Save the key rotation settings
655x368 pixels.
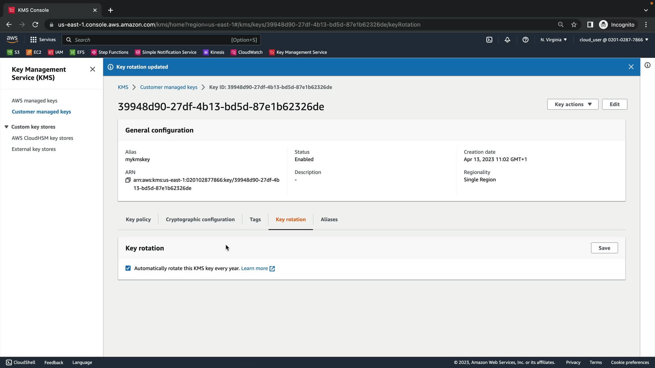click(x=604, y=248)
